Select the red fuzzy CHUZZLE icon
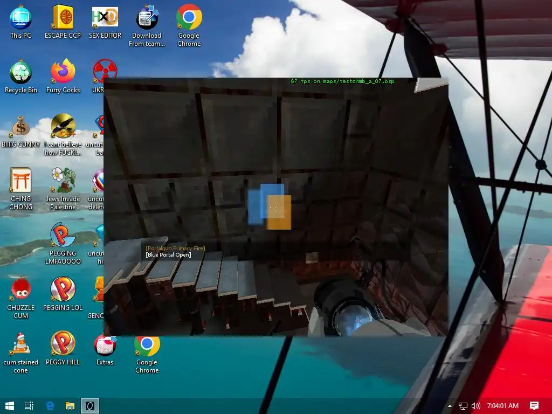 [x=21, y=298]
